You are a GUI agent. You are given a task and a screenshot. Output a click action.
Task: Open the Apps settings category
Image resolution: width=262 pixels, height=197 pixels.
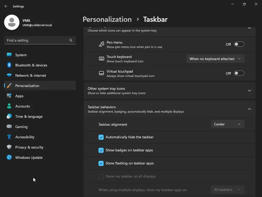coord(19,96)
